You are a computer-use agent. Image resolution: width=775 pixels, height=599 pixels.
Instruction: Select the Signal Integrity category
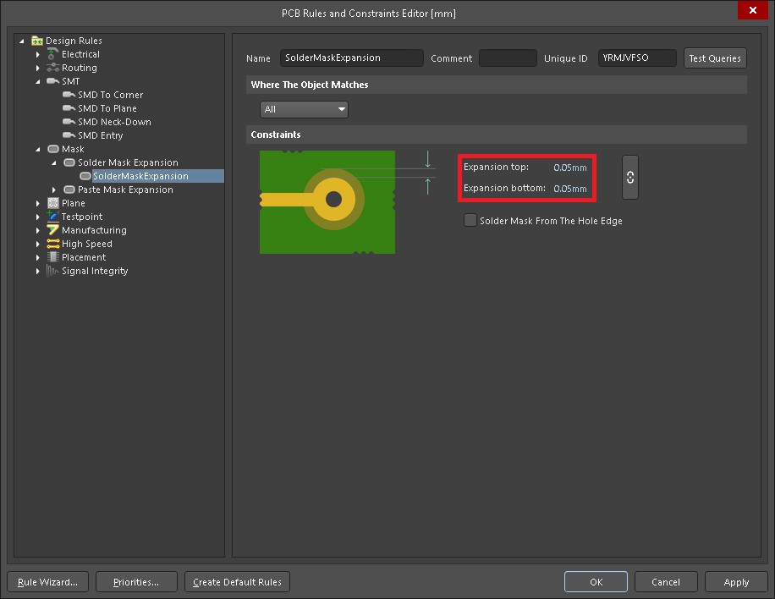(95, 271)
